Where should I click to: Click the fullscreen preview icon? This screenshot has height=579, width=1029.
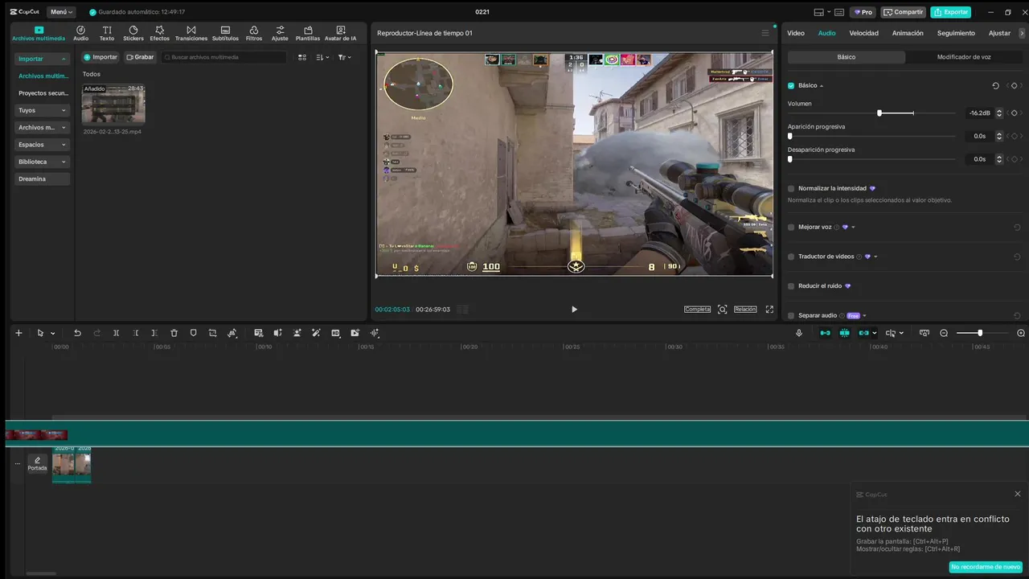pyautogui.click(x=769, y=309)
